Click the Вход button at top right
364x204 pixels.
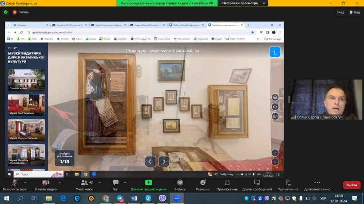[340, 12]
